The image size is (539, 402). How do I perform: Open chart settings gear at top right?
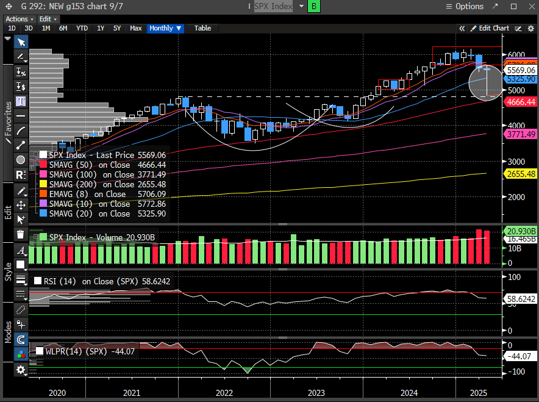point(530,29)
